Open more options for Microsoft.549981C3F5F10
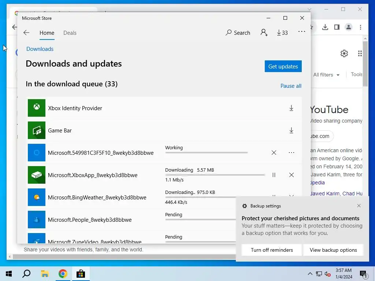The image size is (375, 281). pyautogui.click(x=291, y=153)
